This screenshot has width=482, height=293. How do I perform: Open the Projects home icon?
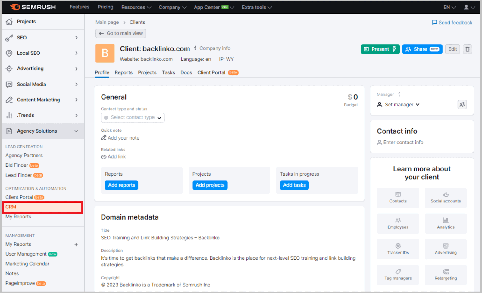click(9, 21)
